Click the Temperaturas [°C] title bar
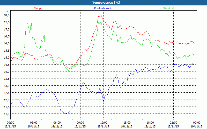Image resolution: width=207 pixels, height=129 pixels. tap(103, 3)
